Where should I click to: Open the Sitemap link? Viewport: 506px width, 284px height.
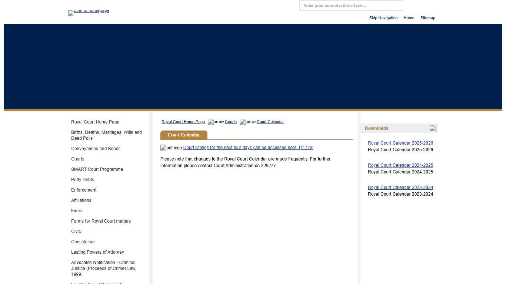pyautogui.click(x=427, y=18)
